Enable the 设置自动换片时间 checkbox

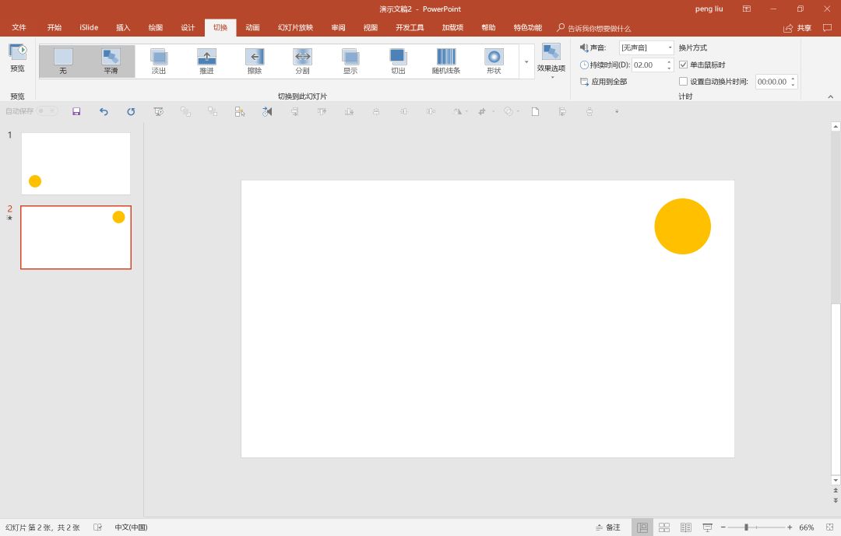[684, 81]
